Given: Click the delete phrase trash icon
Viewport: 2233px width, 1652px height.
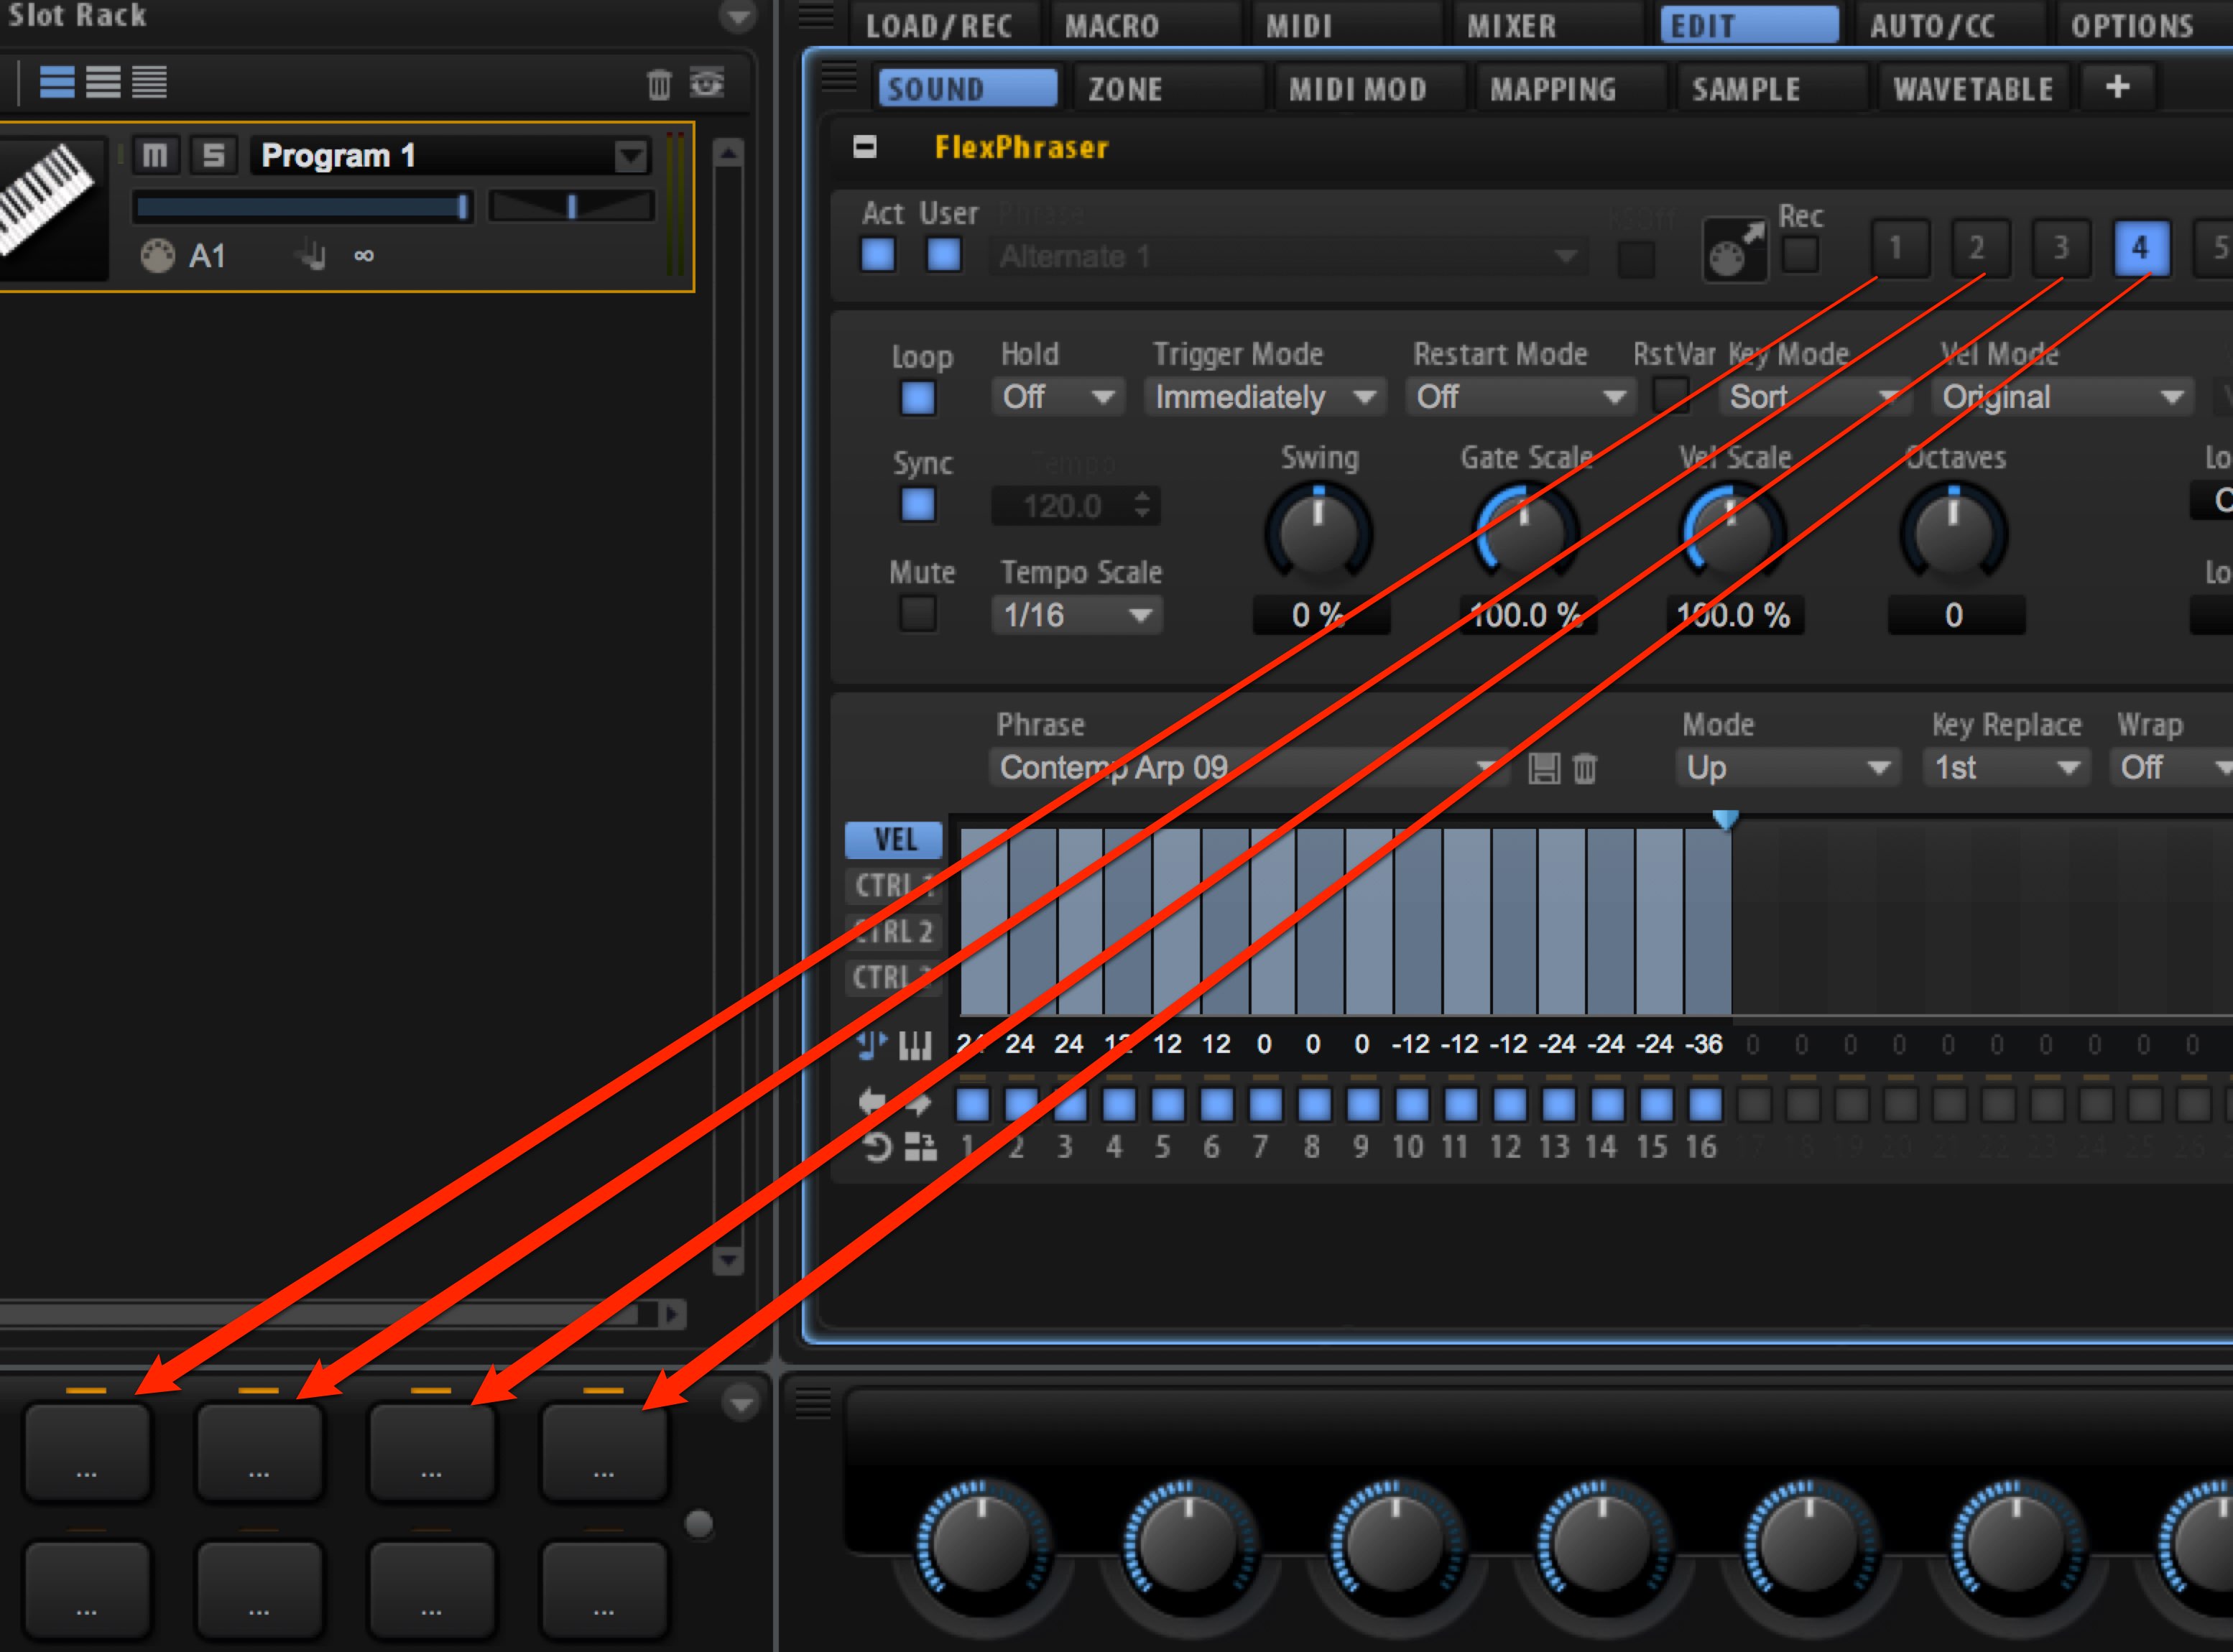Looking at the screenshot, I should [x=1585, y=768].
